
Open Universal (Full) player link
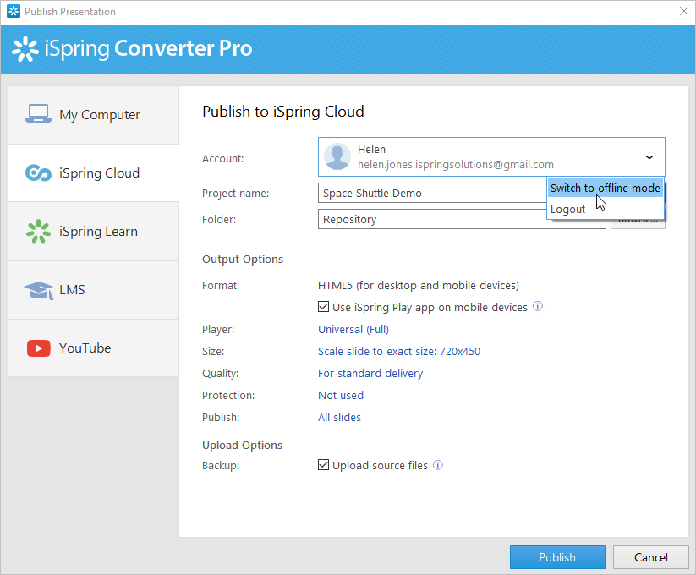pyautogui.click(x=353, y=329)
